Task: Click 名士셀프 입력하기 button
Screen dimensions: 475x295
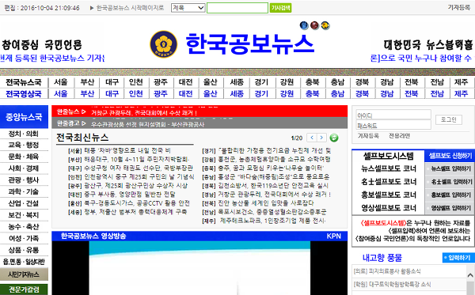Action: click(x=450, y=182)
